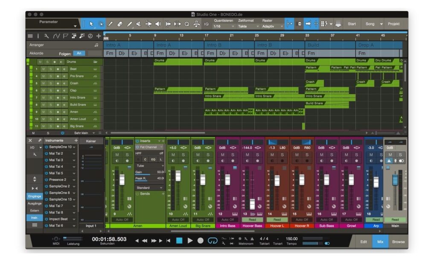Viewport: 437px width, 262px height.
Task: Mute the Amen Loud track
Action: pyautogui.click(x=43, y=119)
